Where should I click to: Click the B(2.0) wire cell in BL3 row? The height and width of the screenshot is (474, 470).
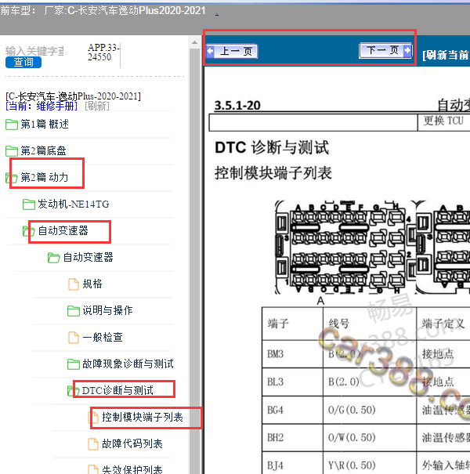pos(370,382)
